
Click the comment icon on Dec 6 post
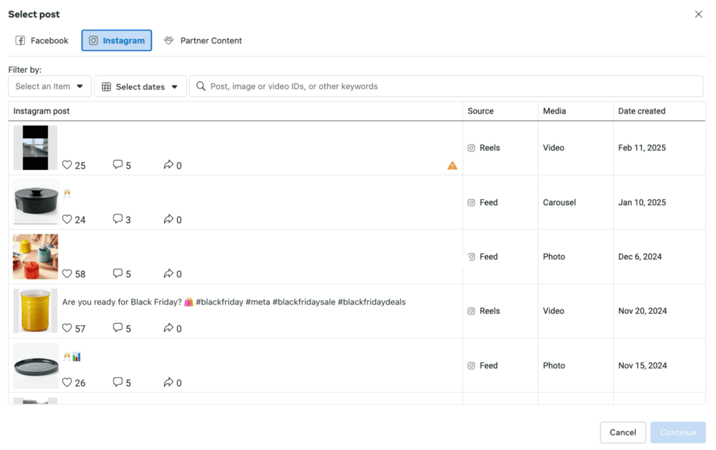[118, 273]
